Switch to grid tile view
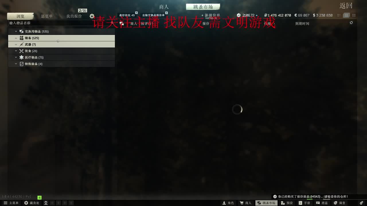Screen dimensions: 367x206 click(x=354, y=15)
